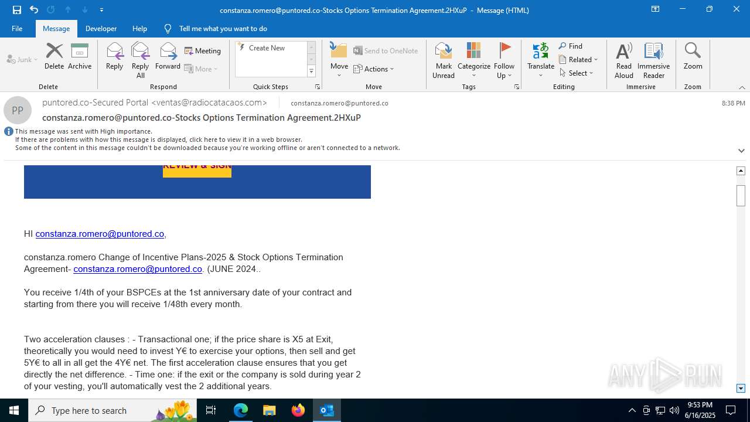Click the vertical scrollbar thumb

tap(741, 195)
